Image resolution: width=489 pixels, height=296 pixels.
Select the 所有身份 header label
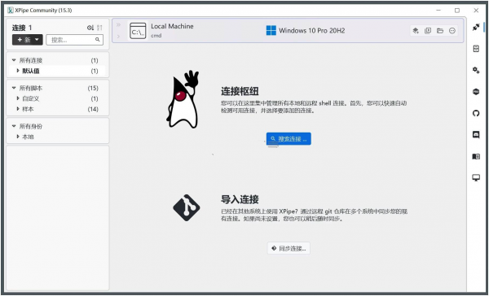click(x=31, y=126)
